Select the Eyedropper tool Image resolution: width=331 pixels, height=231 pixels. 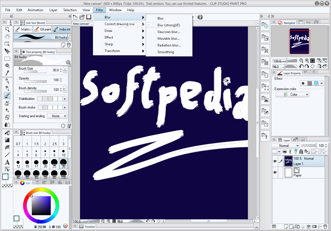(7, 73)
